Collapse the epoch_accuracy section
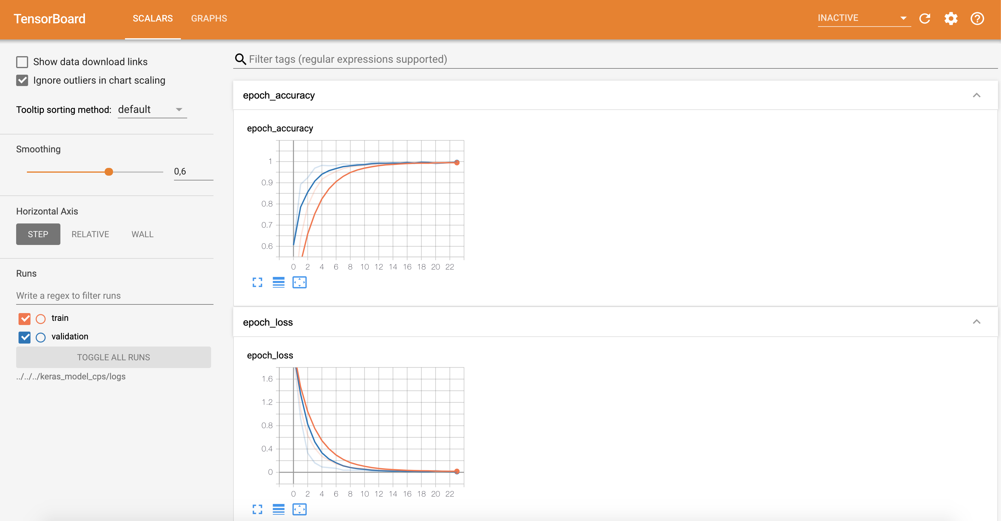 (976, 96)
